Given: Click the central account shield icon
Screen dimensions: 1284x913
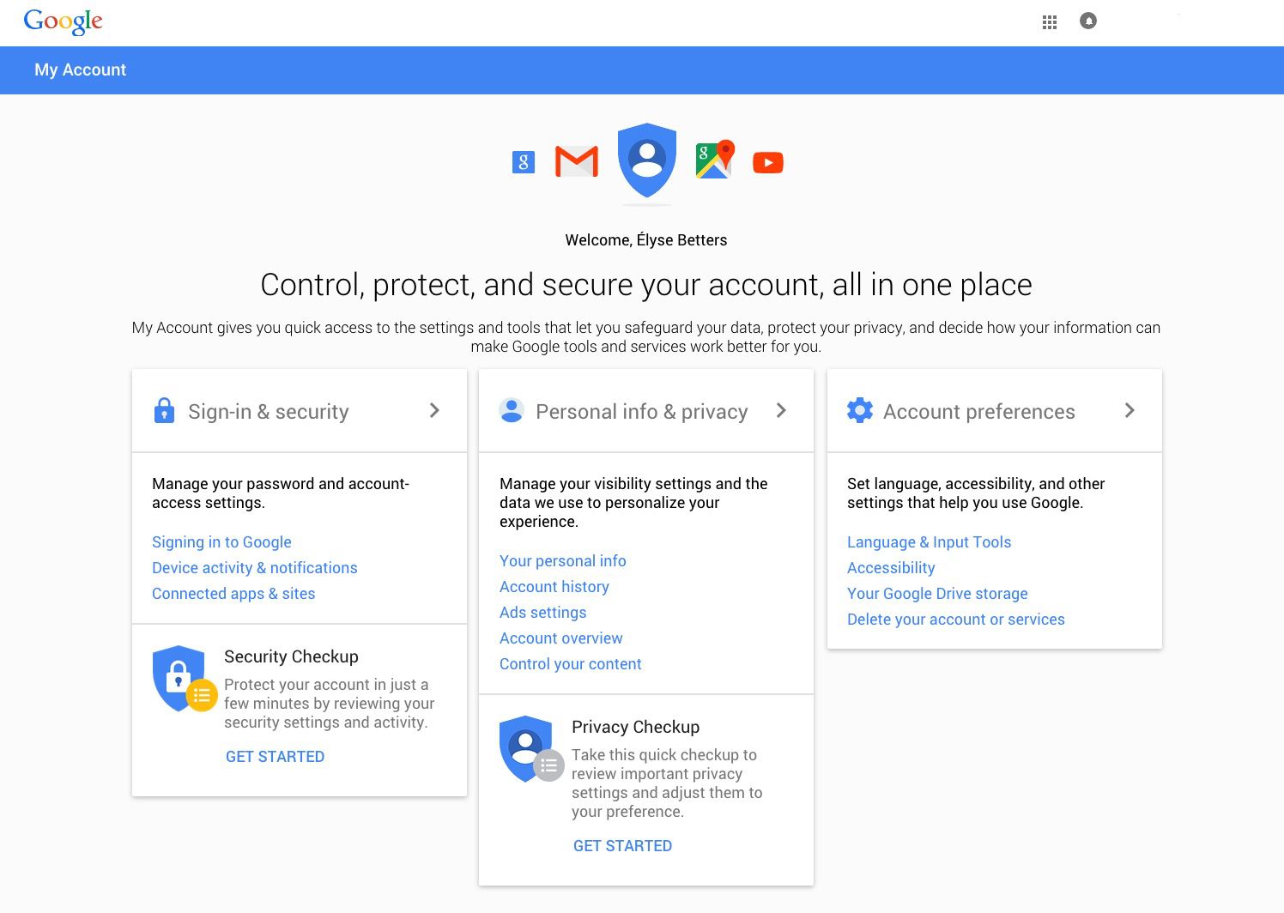Looking at the screenshot, I should [x=646, y=160].
